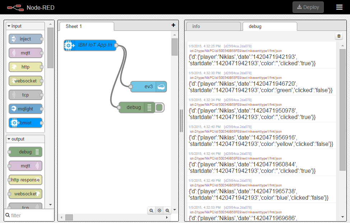Open the info tab

tap(213, 26)
